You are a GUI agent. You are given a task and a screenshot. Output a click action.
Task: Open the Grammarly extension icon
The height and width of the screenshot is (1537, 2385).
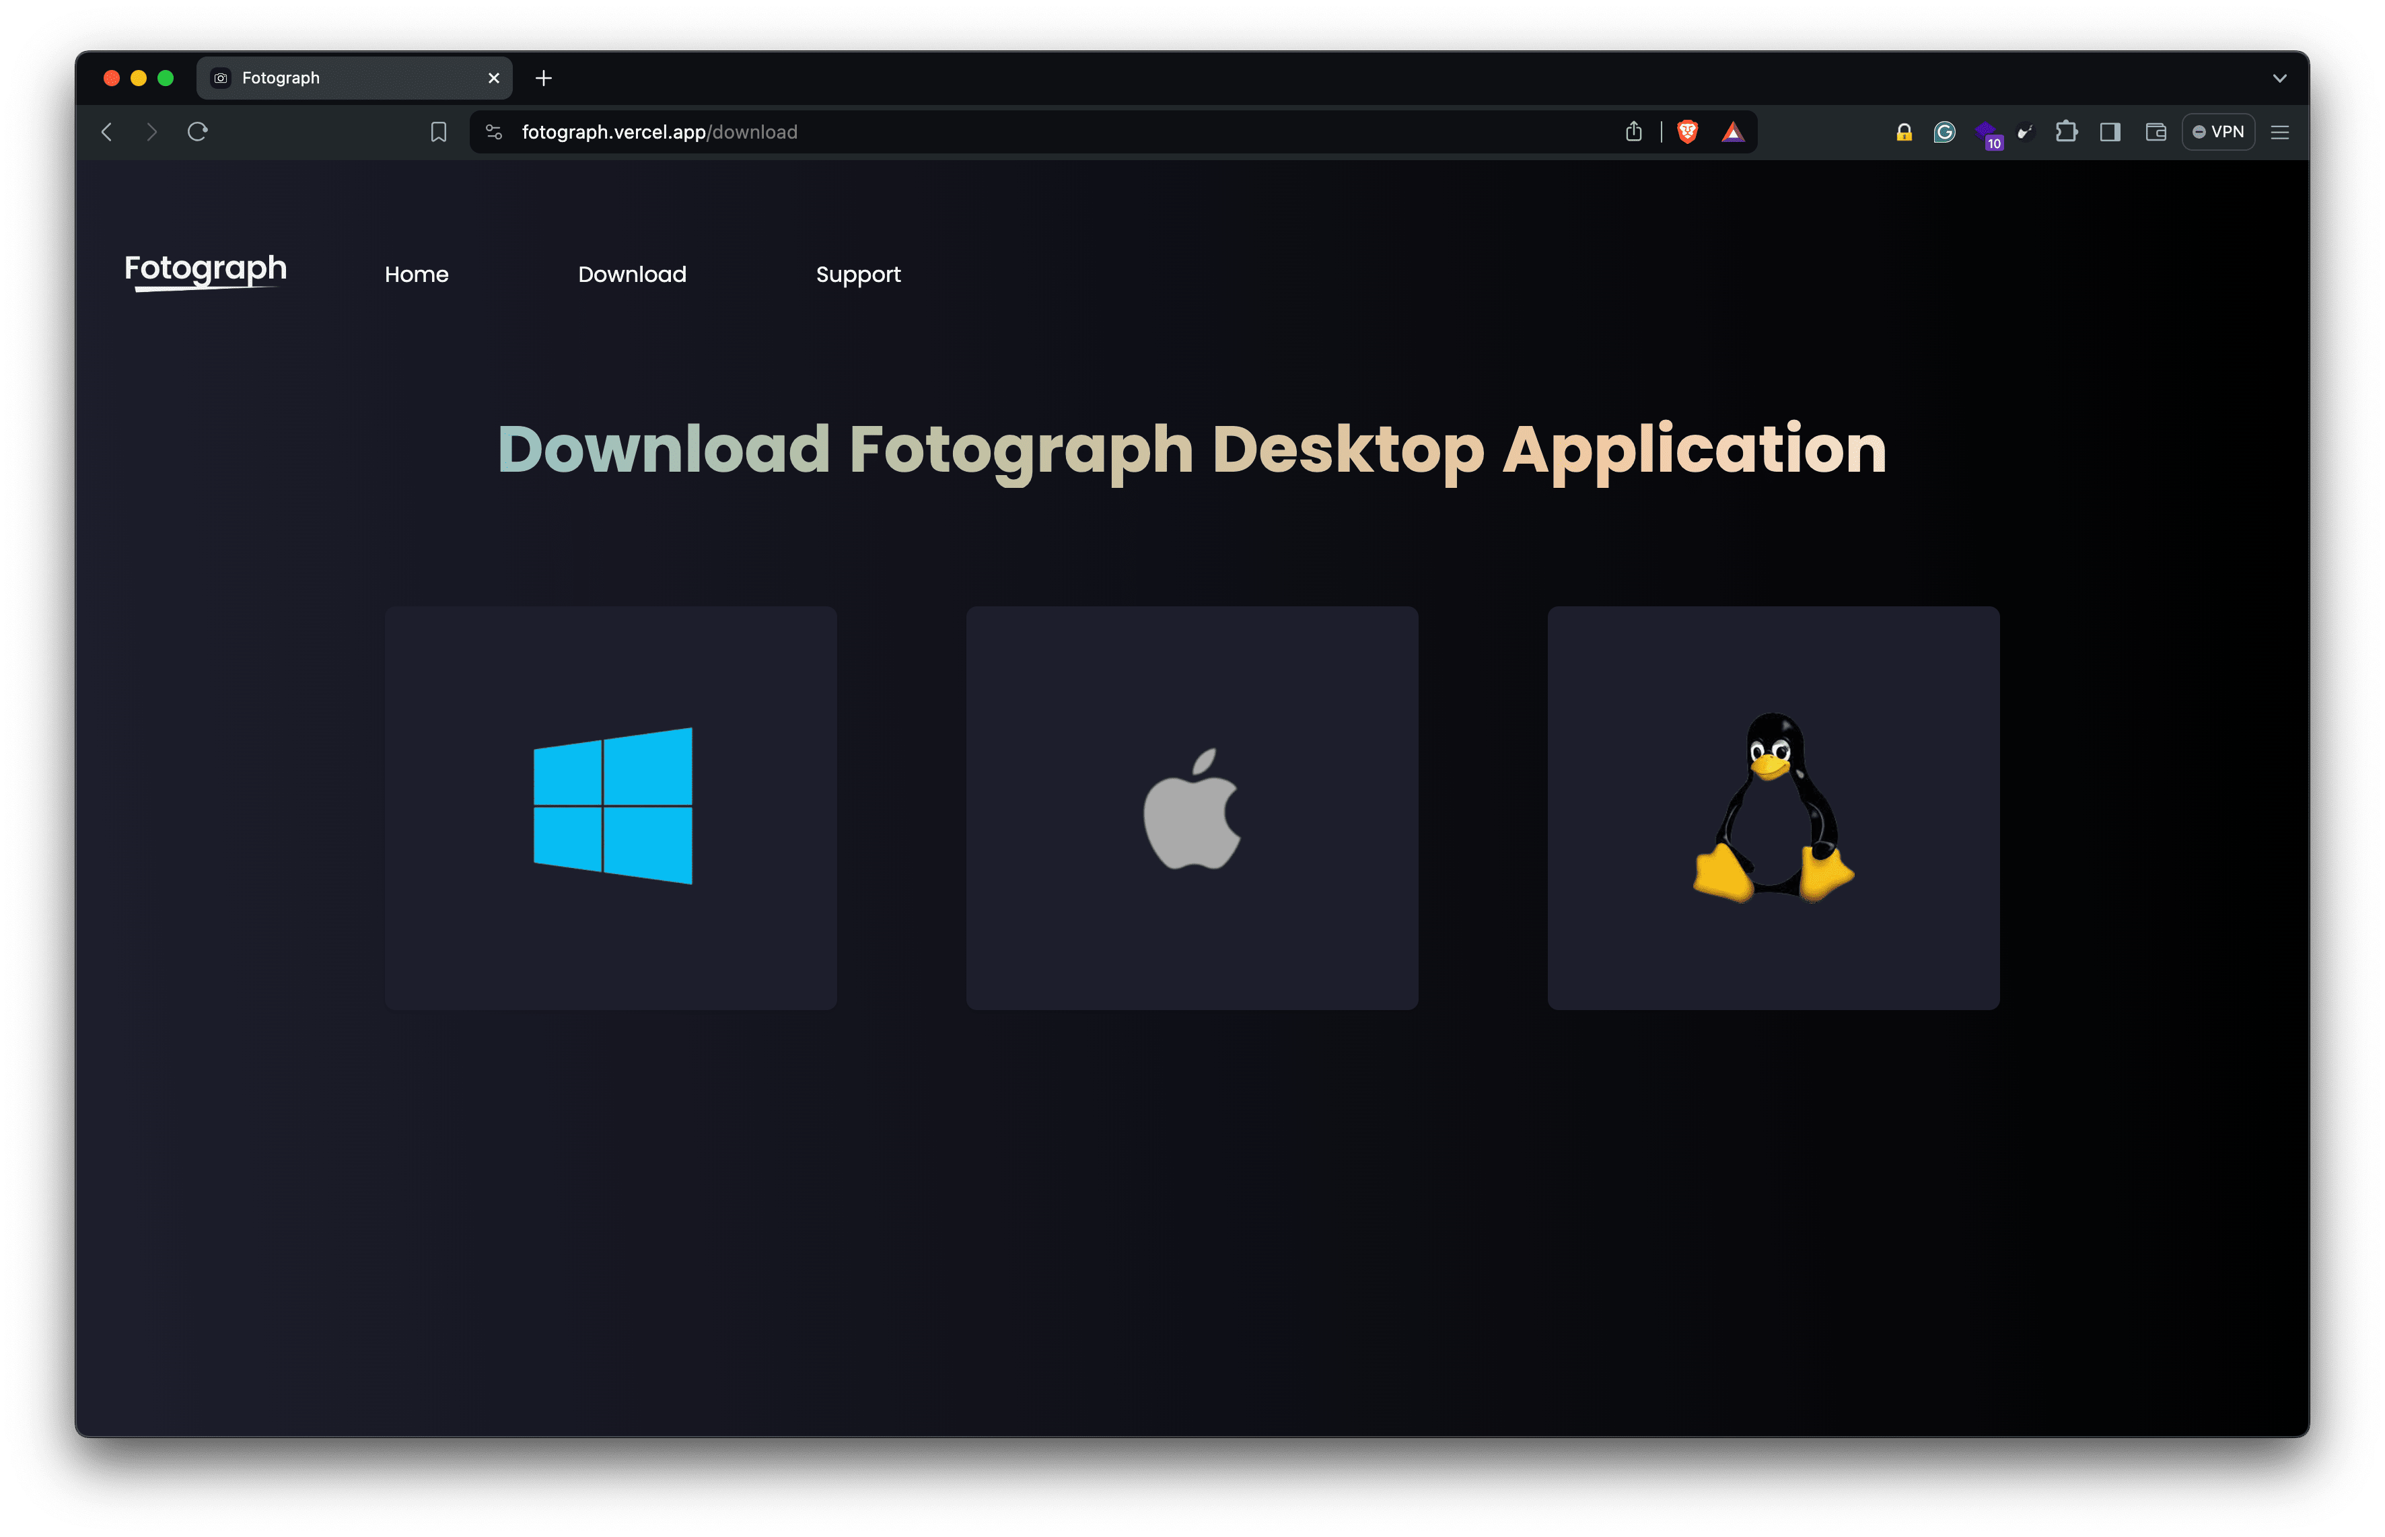pos(1944,132)
